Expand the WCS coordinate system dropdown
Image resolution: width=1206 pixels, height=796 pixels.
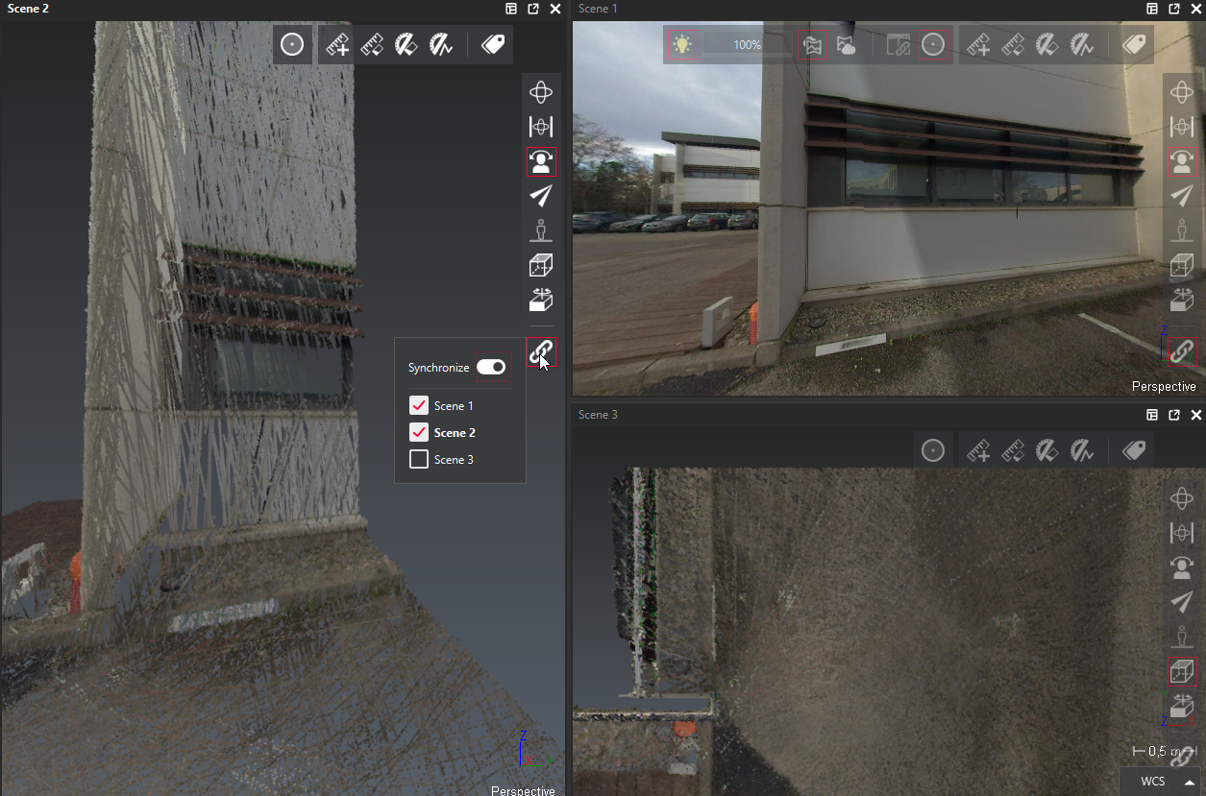point(1189,782)
